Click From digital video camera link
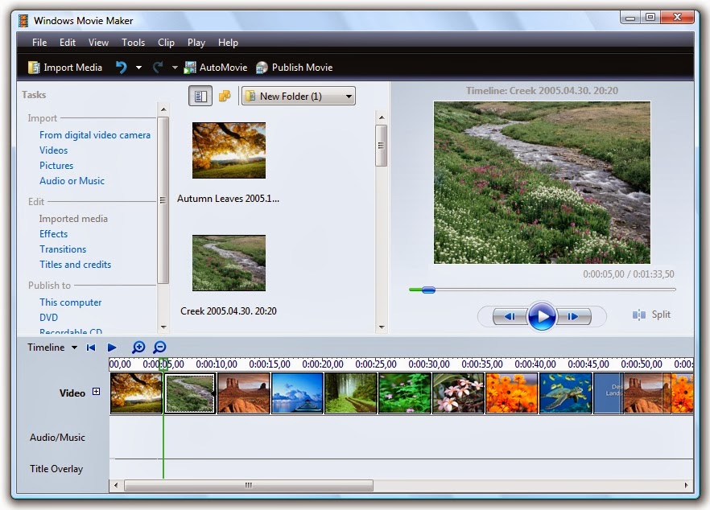Screen dimensions: 710x510 point(95,135)
